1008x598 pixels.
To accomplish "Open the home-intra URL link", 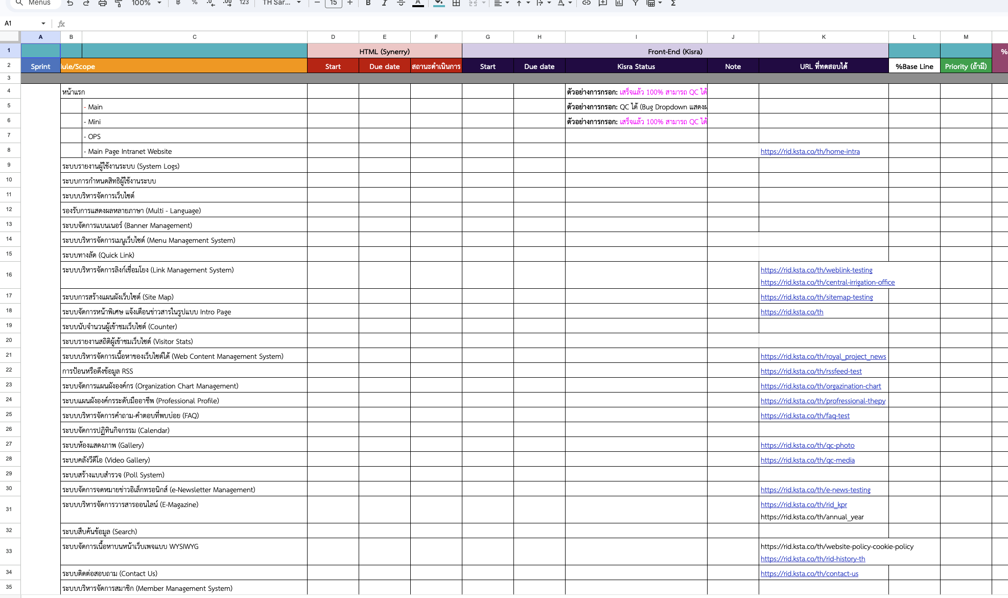I will [x=810, y=151].
